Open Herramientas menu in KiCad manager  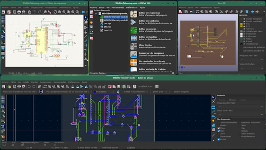[118, 7]
